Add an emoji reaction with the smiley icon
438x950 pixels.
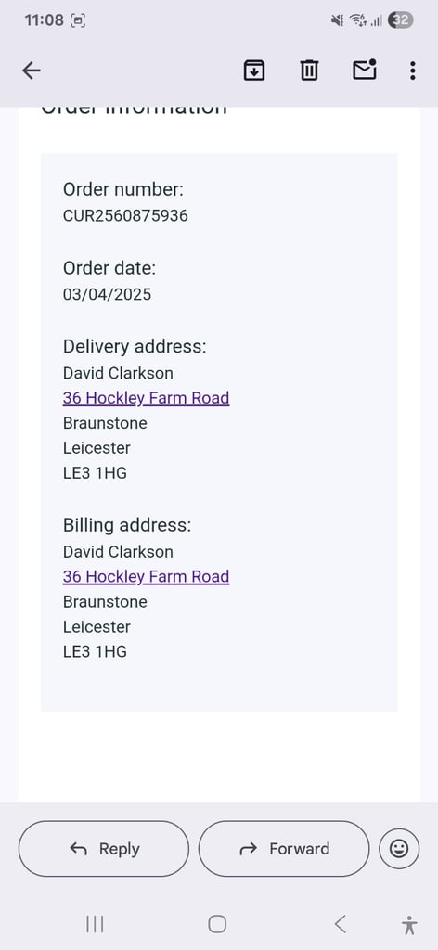point(399,849)
